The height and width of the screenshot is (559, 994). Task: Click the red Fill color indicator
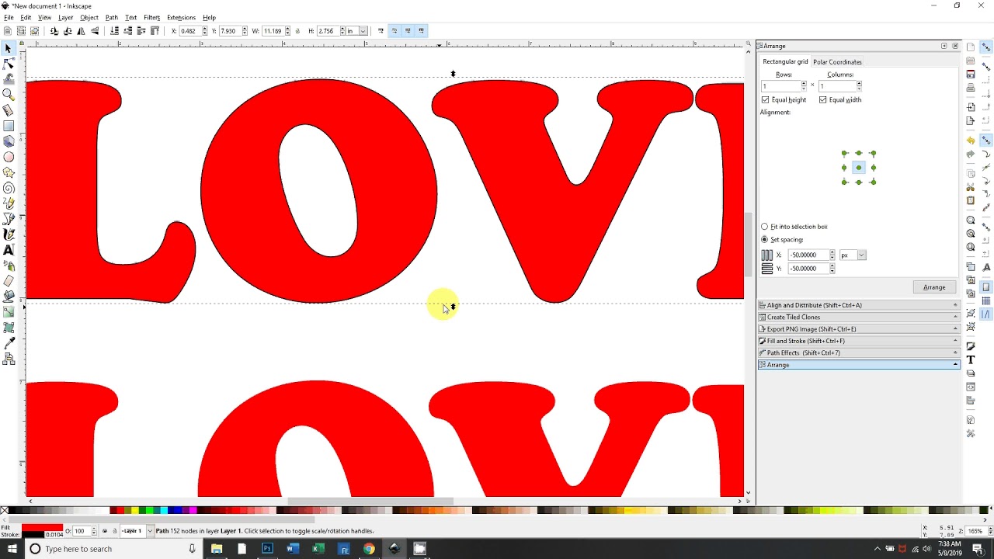click(x=42, y=528)
